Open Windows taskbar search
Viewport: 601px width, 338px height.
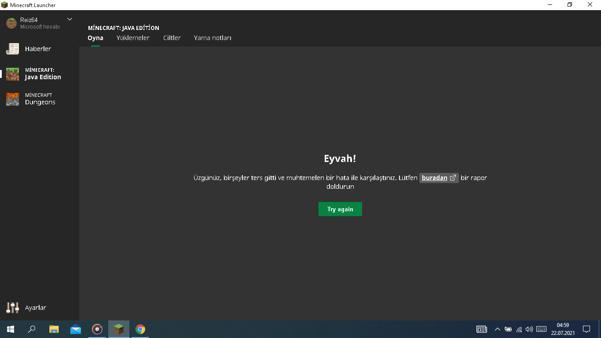(32, 329)
